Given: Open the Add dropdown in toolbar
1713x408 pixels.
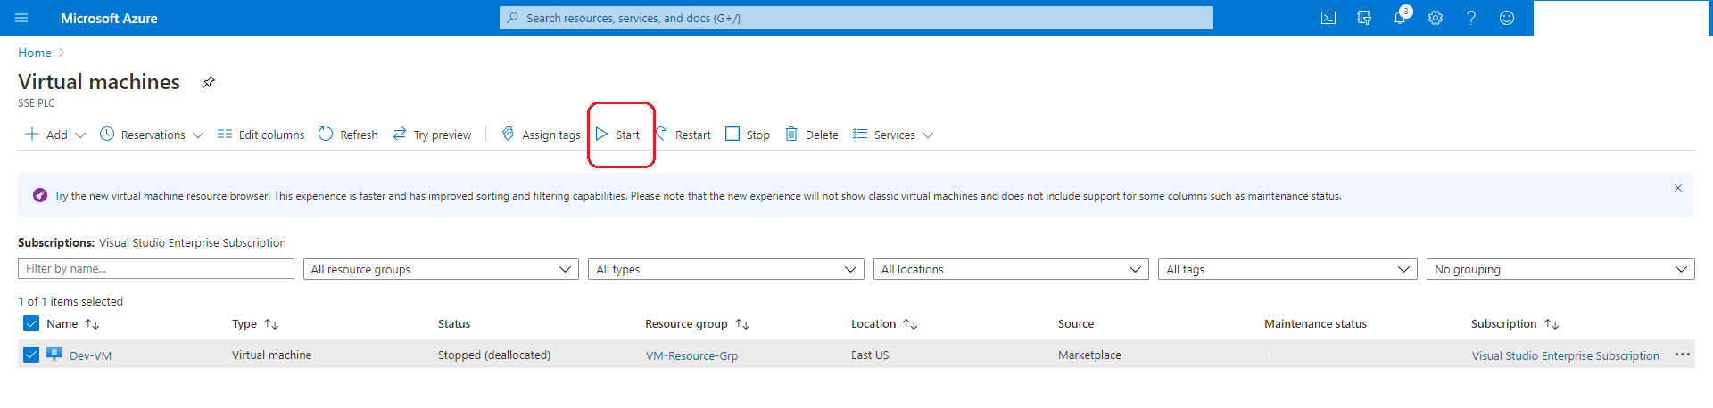Looking at the screenshot, I should tap(55, 135).
